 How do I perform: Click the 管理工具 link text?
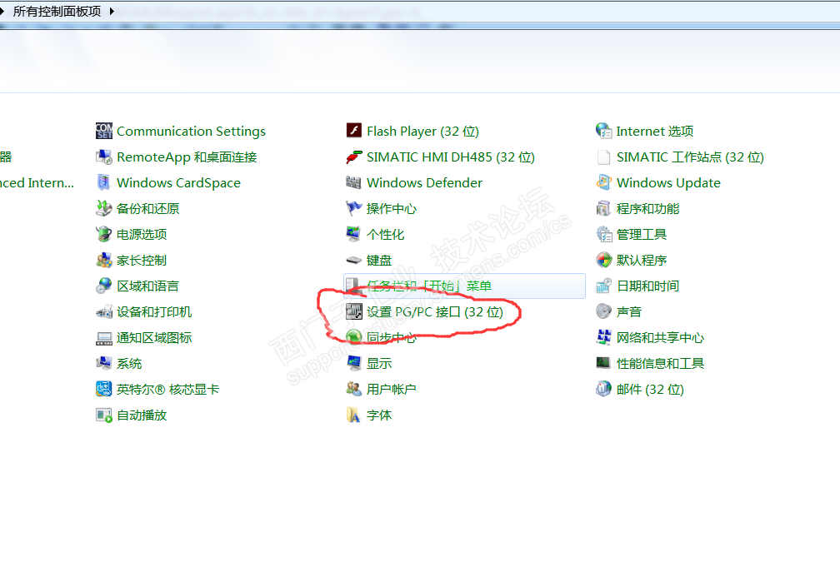coord(642,234)
